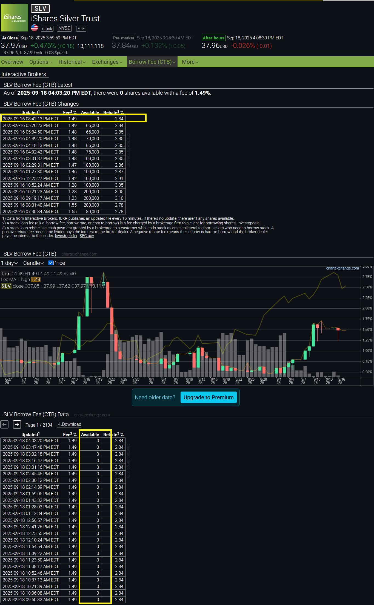Open Investopedia link in footnote 3
This screenshot has width=374, height=605.
pos(66,236)
